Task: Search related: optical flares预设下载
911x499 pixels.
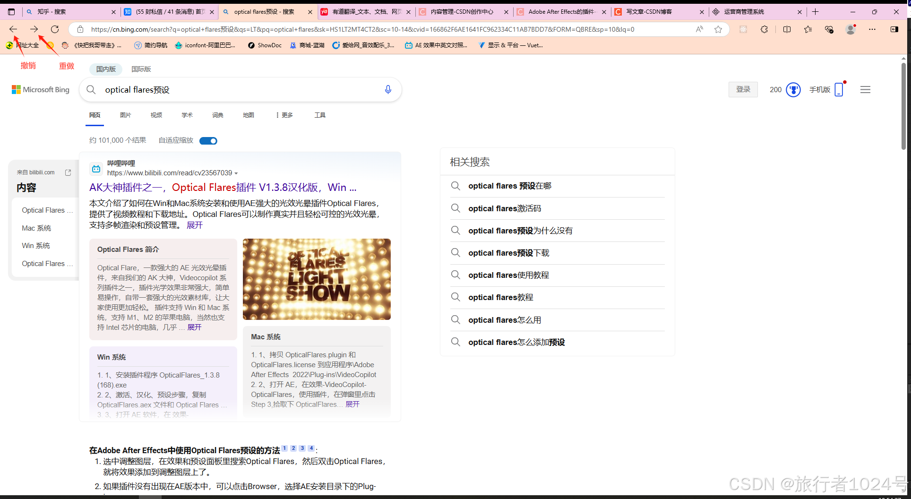Action: (509, 253)
